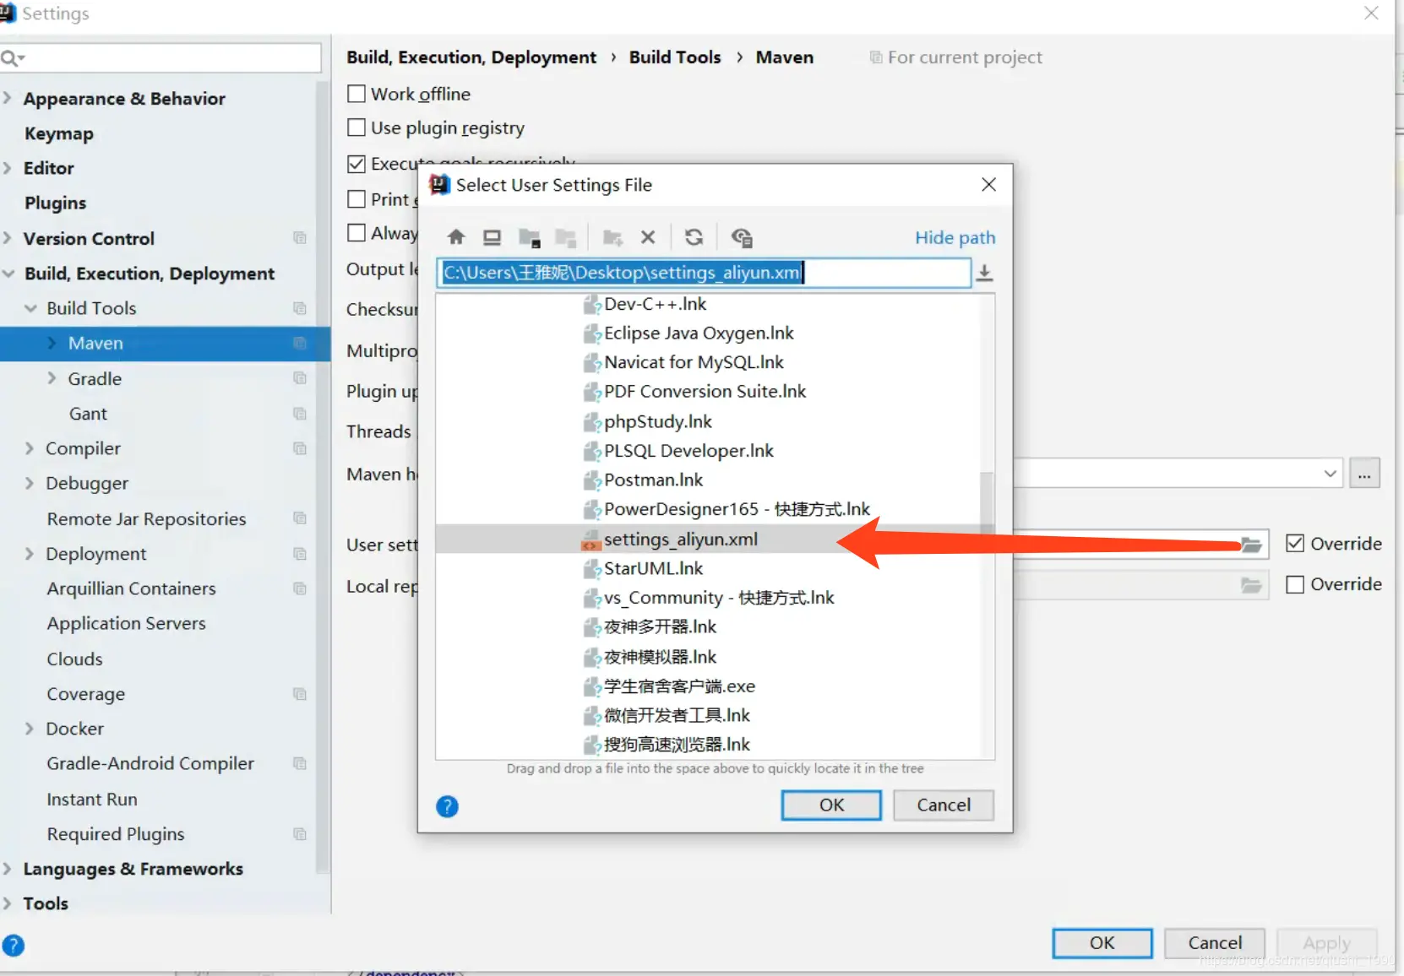Click the settings_aliyun.xml file icon
The width and height of the screenshot is (1404, 976).
(x=591, y=540)
